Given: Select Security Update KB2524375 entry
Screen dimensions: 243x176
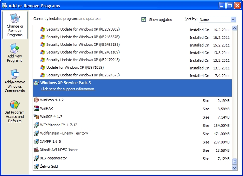Looking at the screenshot, I should (132, 75).
